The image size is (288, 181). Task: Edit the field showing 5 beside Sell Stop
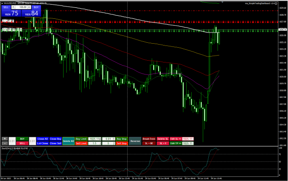[109, 143]
